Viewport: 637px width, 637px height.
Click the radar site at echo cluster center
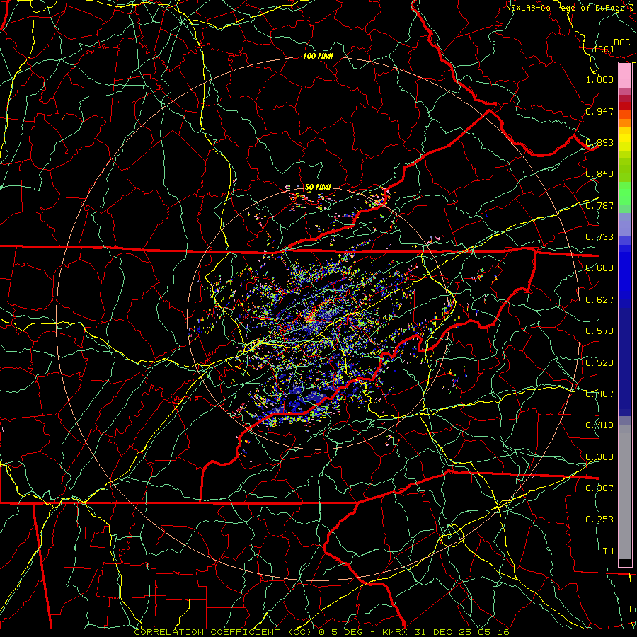click(311, 319)
